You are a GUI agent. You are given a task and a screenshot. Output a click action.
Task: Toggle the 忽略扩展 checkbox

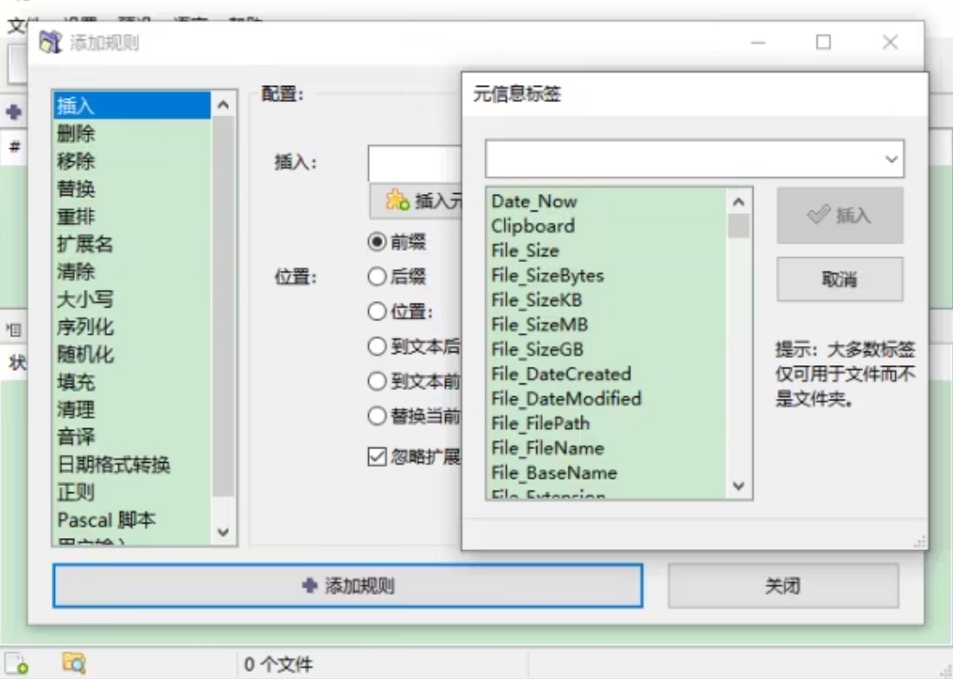pos(377,456)
